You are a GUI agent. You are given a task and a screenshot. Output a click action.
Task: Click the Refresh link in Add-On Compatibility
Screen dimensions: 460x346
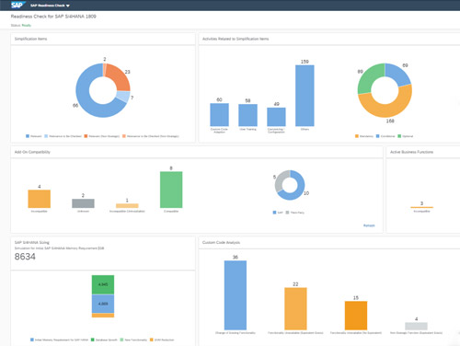tap(369, 225)
